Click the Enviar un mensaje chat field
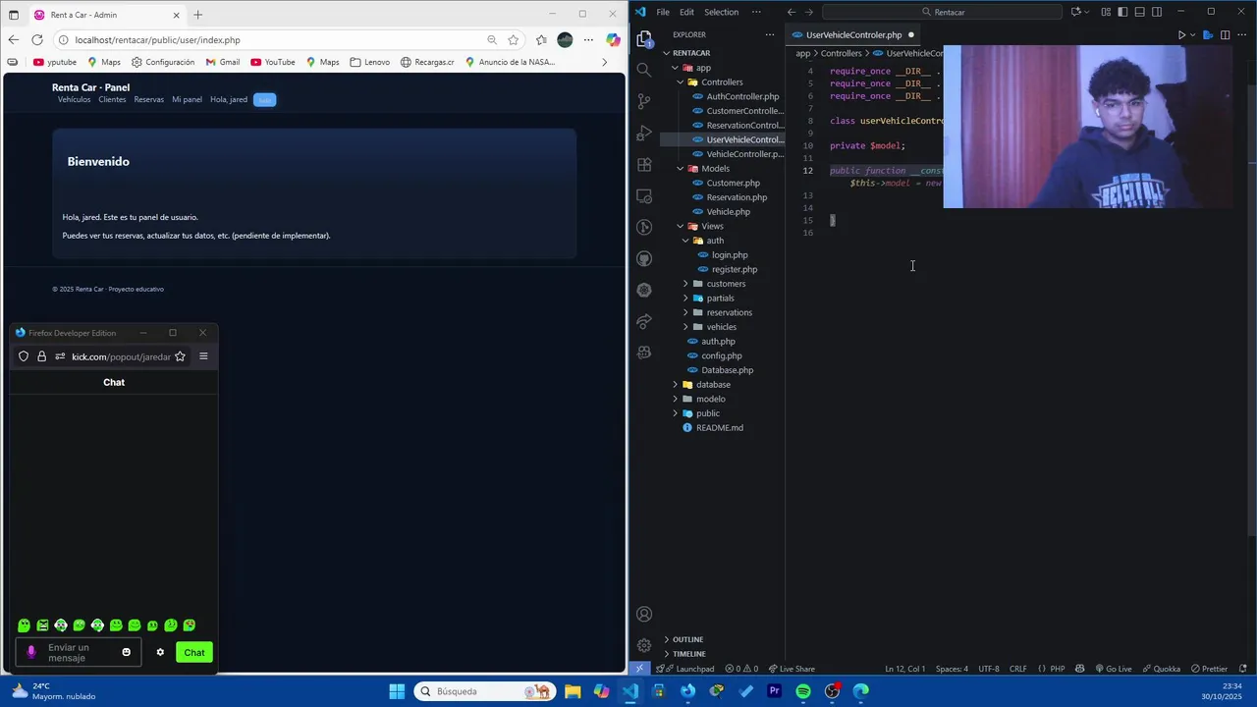 [x=78, y=652]
